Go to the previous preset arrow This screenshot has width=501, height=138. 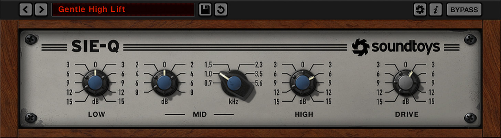(x=25, y=9)
